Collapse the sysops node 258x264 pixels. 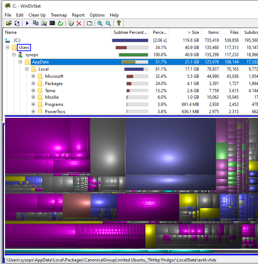14,54
